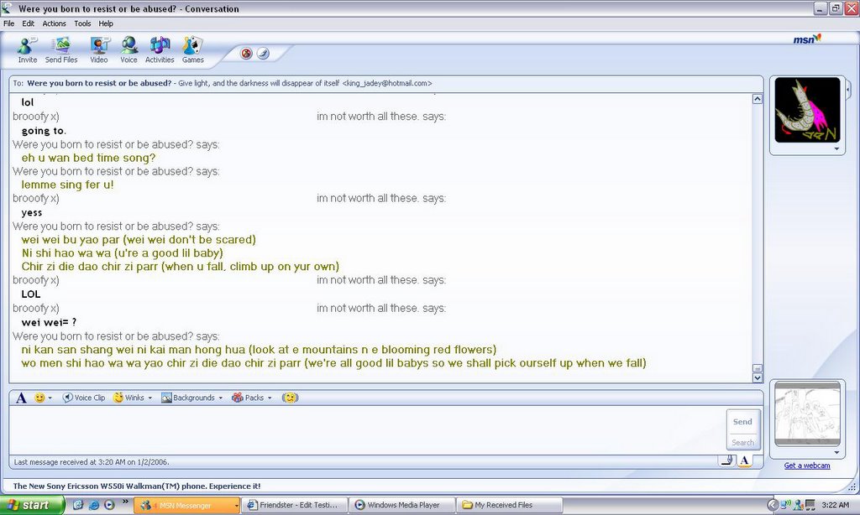Open the emoticon dropdown arrow

50,398
